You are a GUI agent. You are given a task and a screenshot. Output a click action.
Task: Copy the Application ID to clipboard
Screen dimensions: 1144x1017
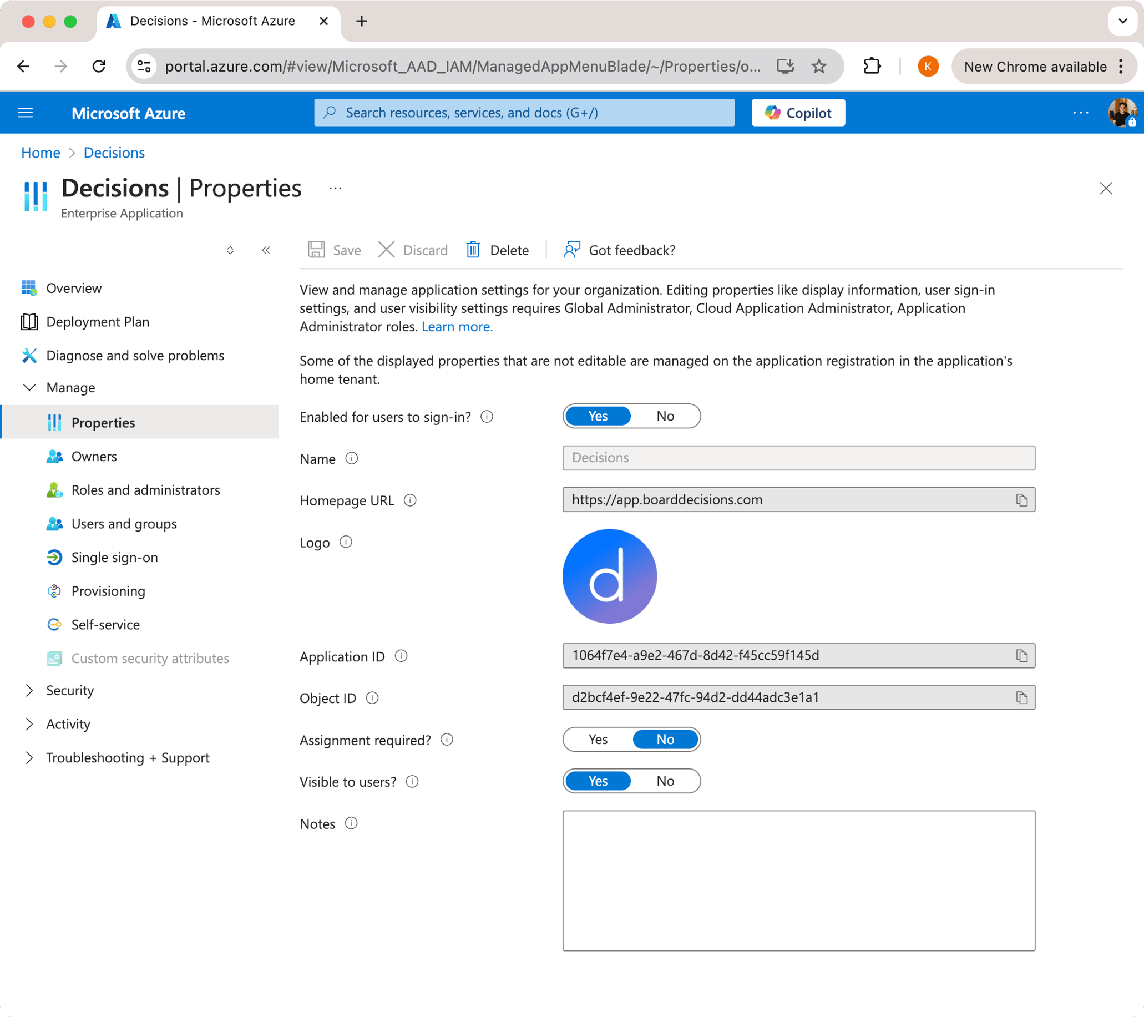coord(1021,655)
